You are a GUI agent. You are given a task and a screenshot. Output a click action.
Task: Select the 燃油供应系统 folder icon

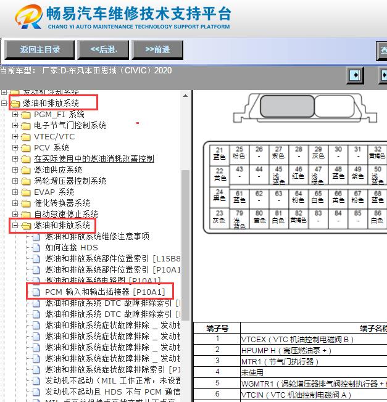(x=26, y=170)
